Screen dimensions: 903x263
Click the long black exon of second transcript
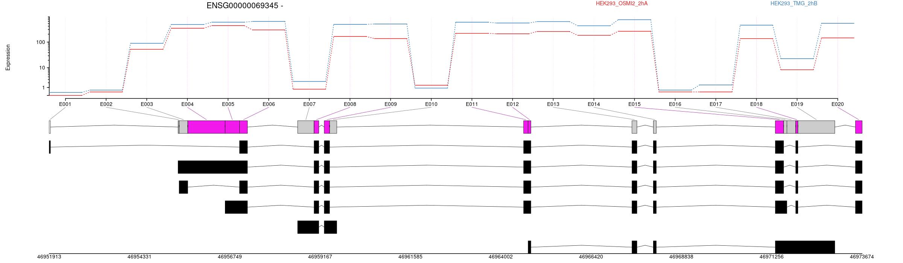pos(213,167)
